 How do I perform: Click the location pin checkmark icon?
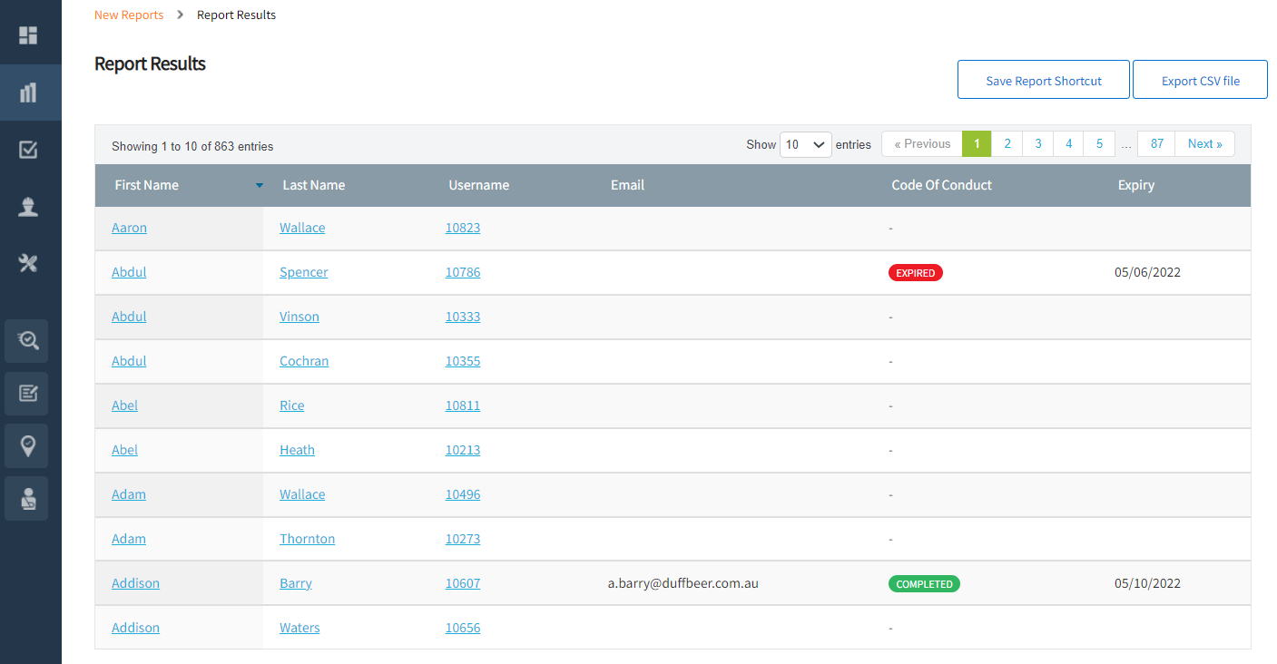pyautogui.click(x=27, y=445)
